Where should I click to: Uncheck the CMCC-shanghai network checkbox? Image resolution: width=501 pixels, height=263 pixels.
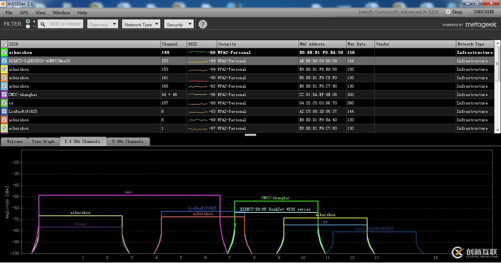(4, 95)
